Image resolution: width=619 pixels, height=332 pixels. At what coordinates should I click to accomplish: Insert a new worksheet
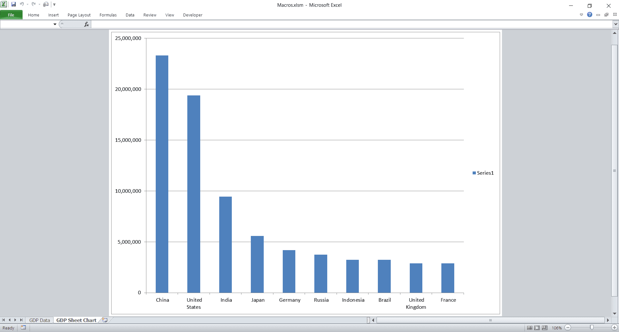point(105,320)
